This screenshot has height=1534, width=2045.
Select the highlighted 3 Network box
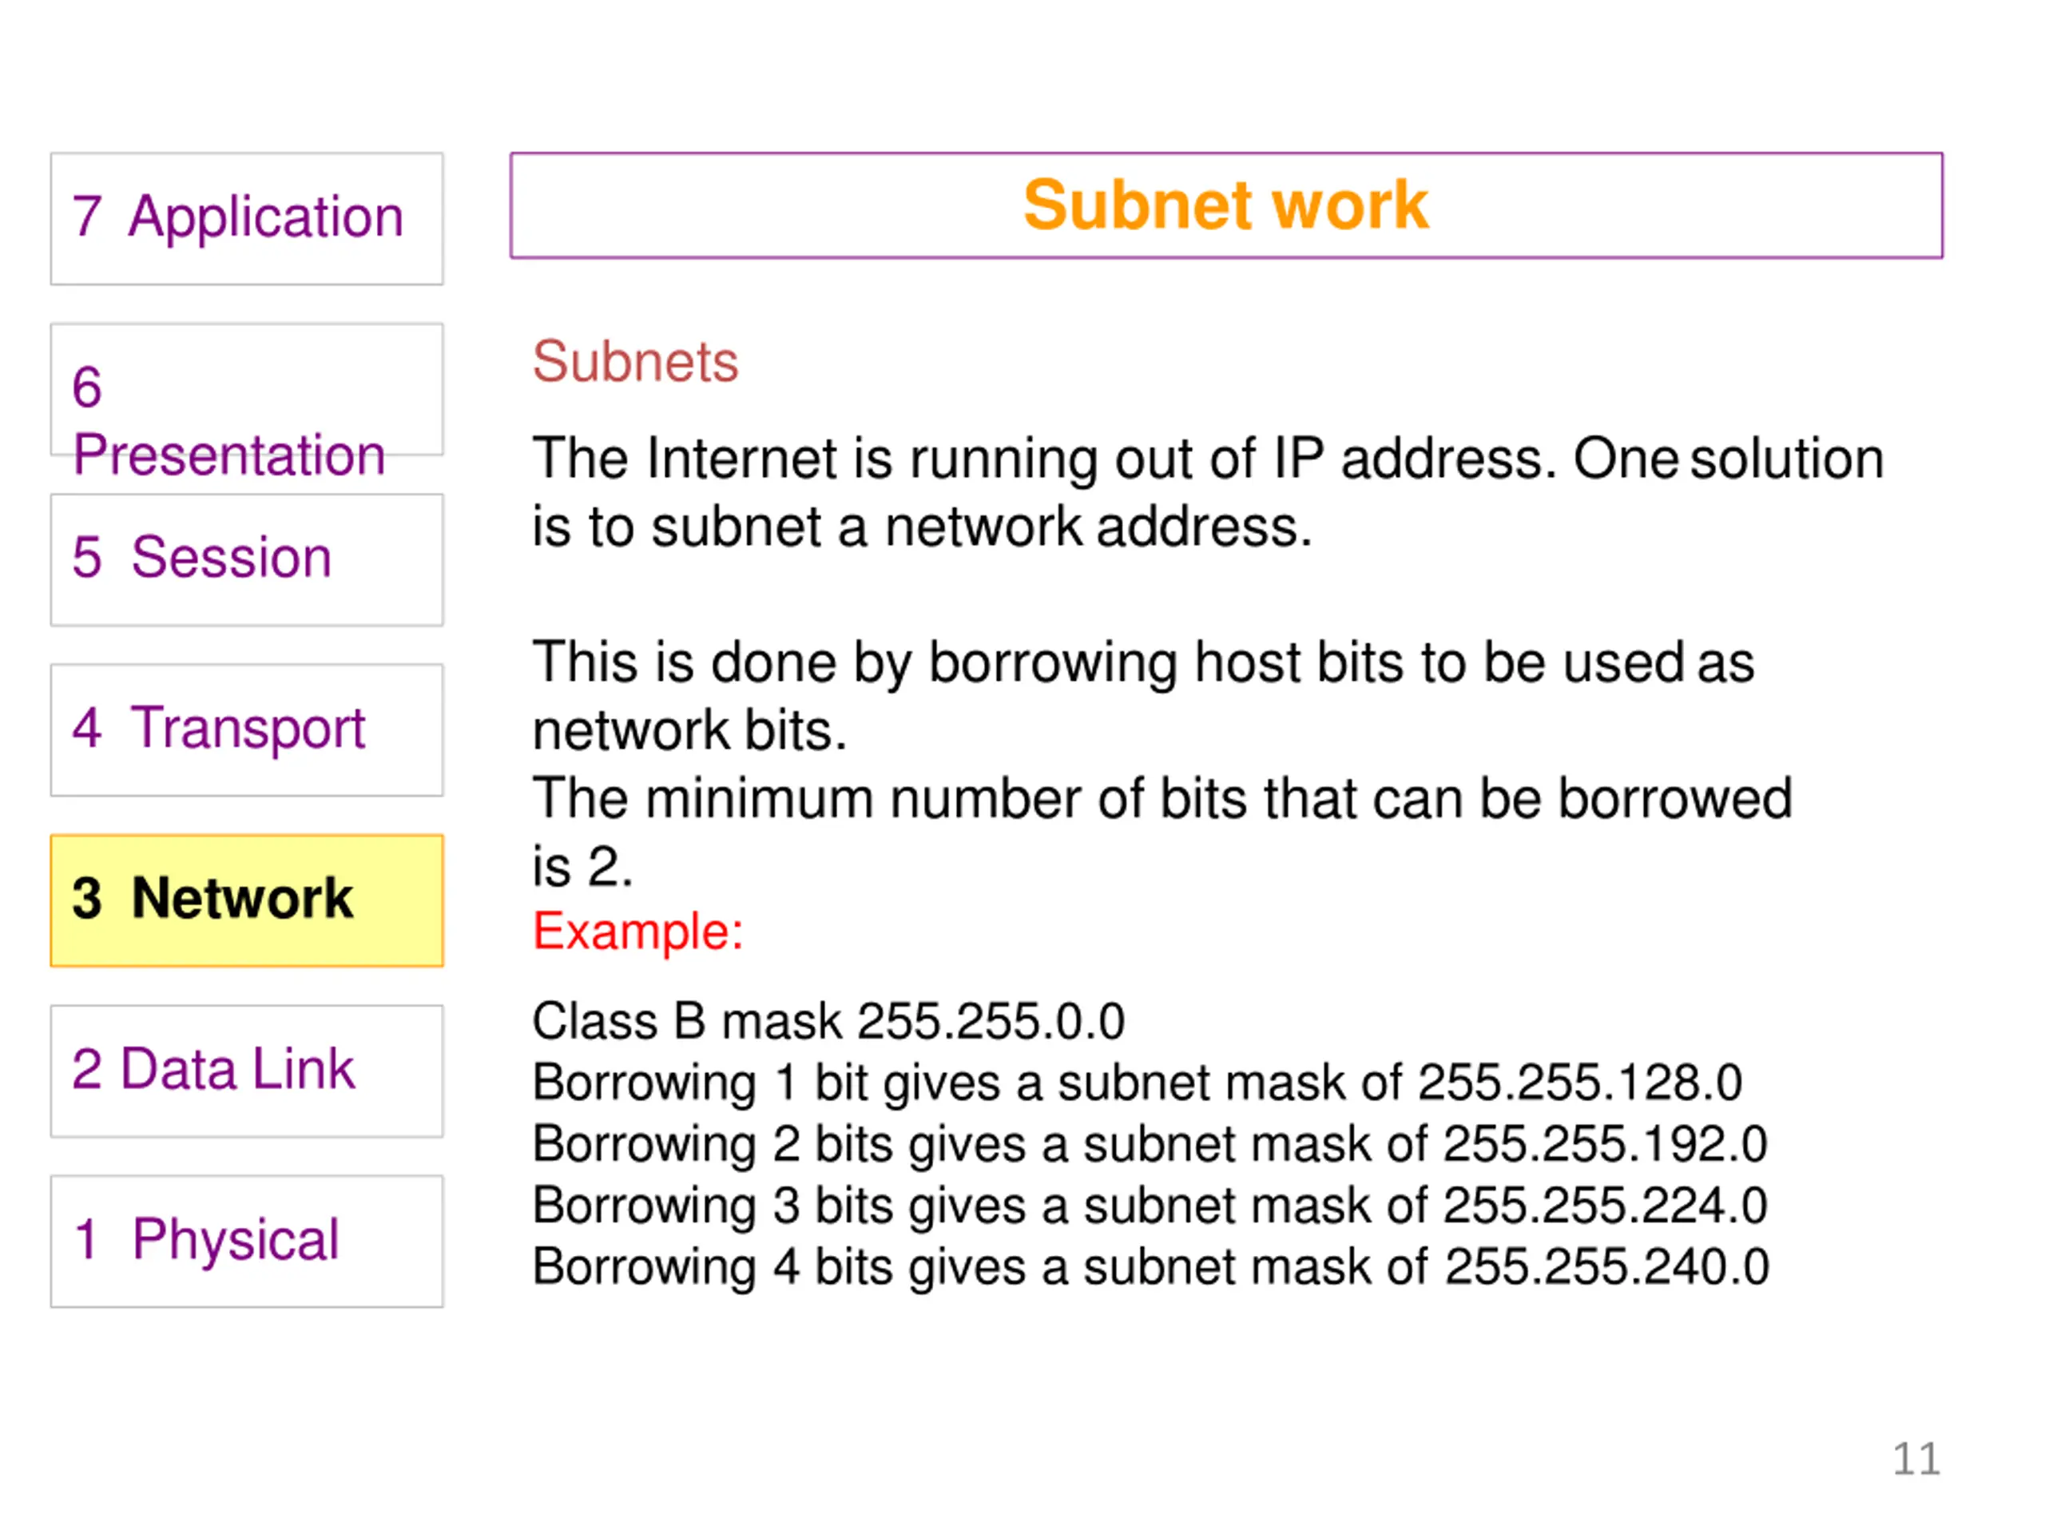coord(247,900)
